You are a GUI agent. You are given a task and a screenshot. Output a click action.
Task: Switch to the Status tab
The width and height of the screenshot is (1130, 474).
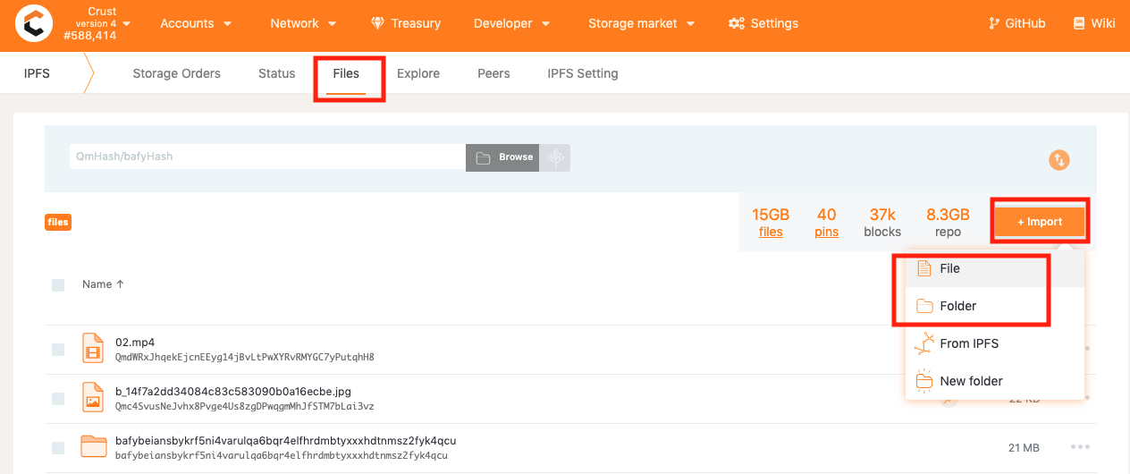[x=276, y=73]
